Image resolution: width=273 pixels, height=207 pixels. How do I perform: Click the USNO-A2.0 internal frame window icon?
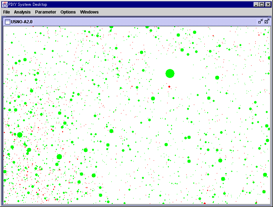[x=8, y=22]
